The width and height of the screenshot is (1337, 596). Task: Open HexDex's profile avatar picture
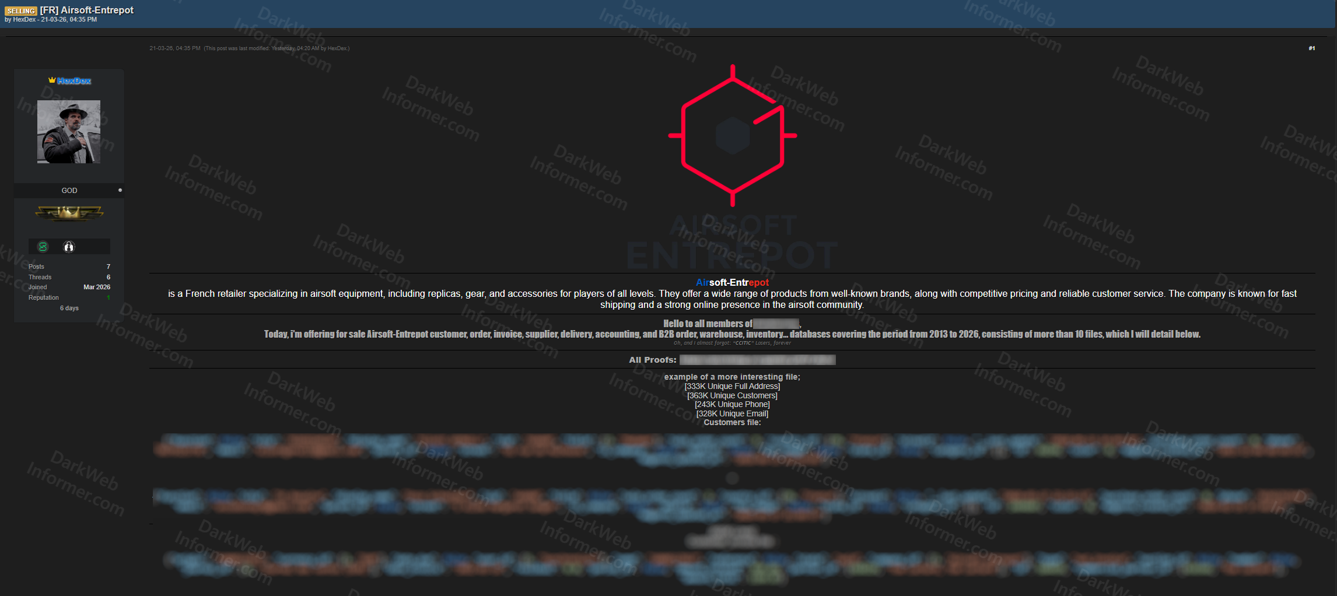(69, 132)
